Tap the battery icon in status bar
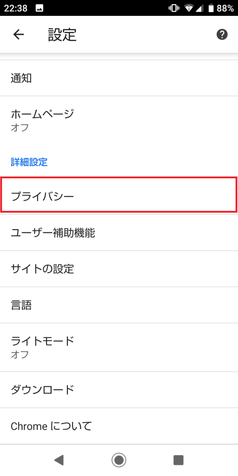 tap(211, 8)
